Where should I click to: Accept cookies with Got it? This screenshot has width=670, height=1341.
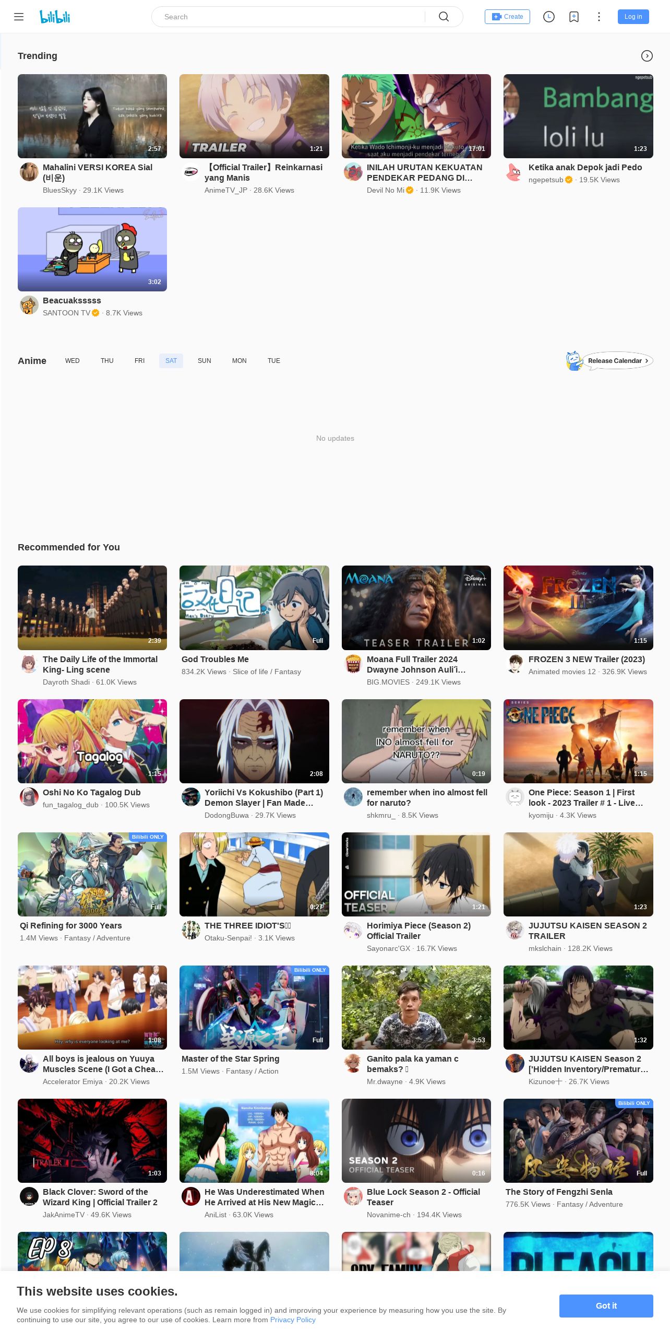pyautogui.click(x=606, y=1306)
